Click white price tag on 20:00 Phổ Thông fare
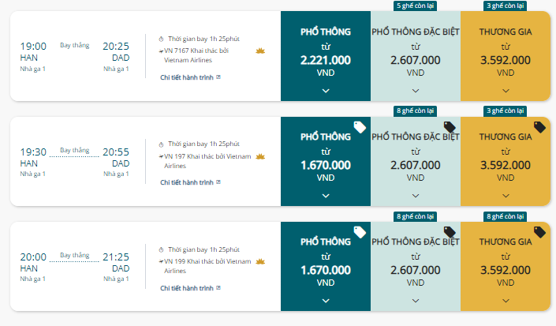Image resolution: width=556 pixels, height=326 pixels. 360,232
